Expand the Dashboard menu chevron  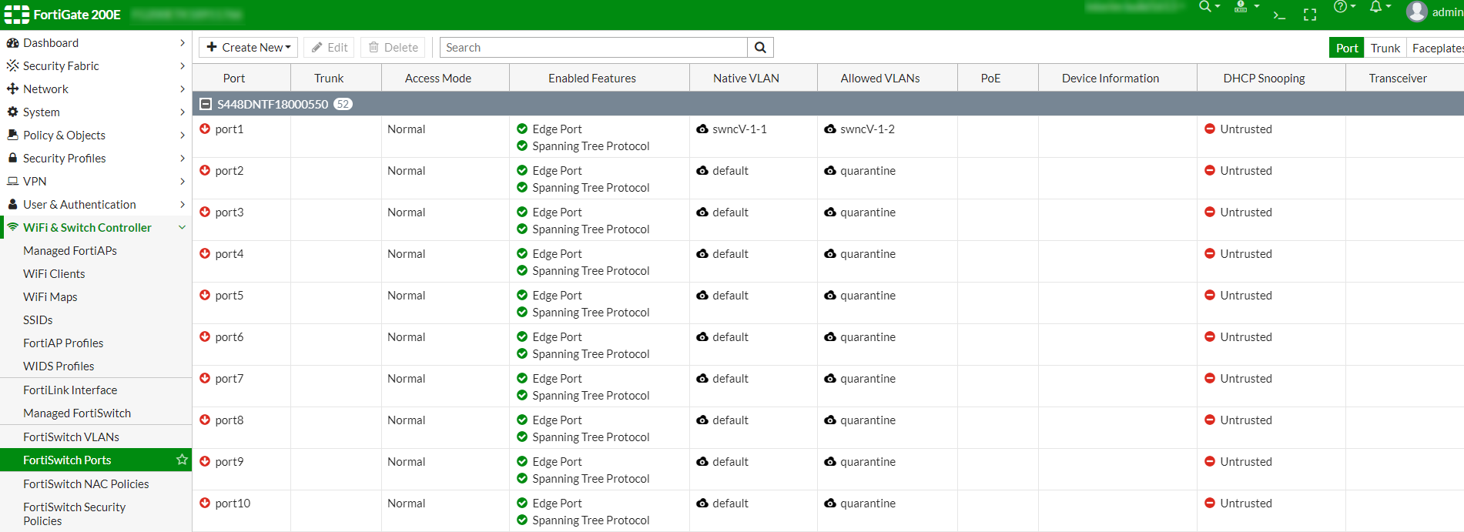(x=183, y=43)
